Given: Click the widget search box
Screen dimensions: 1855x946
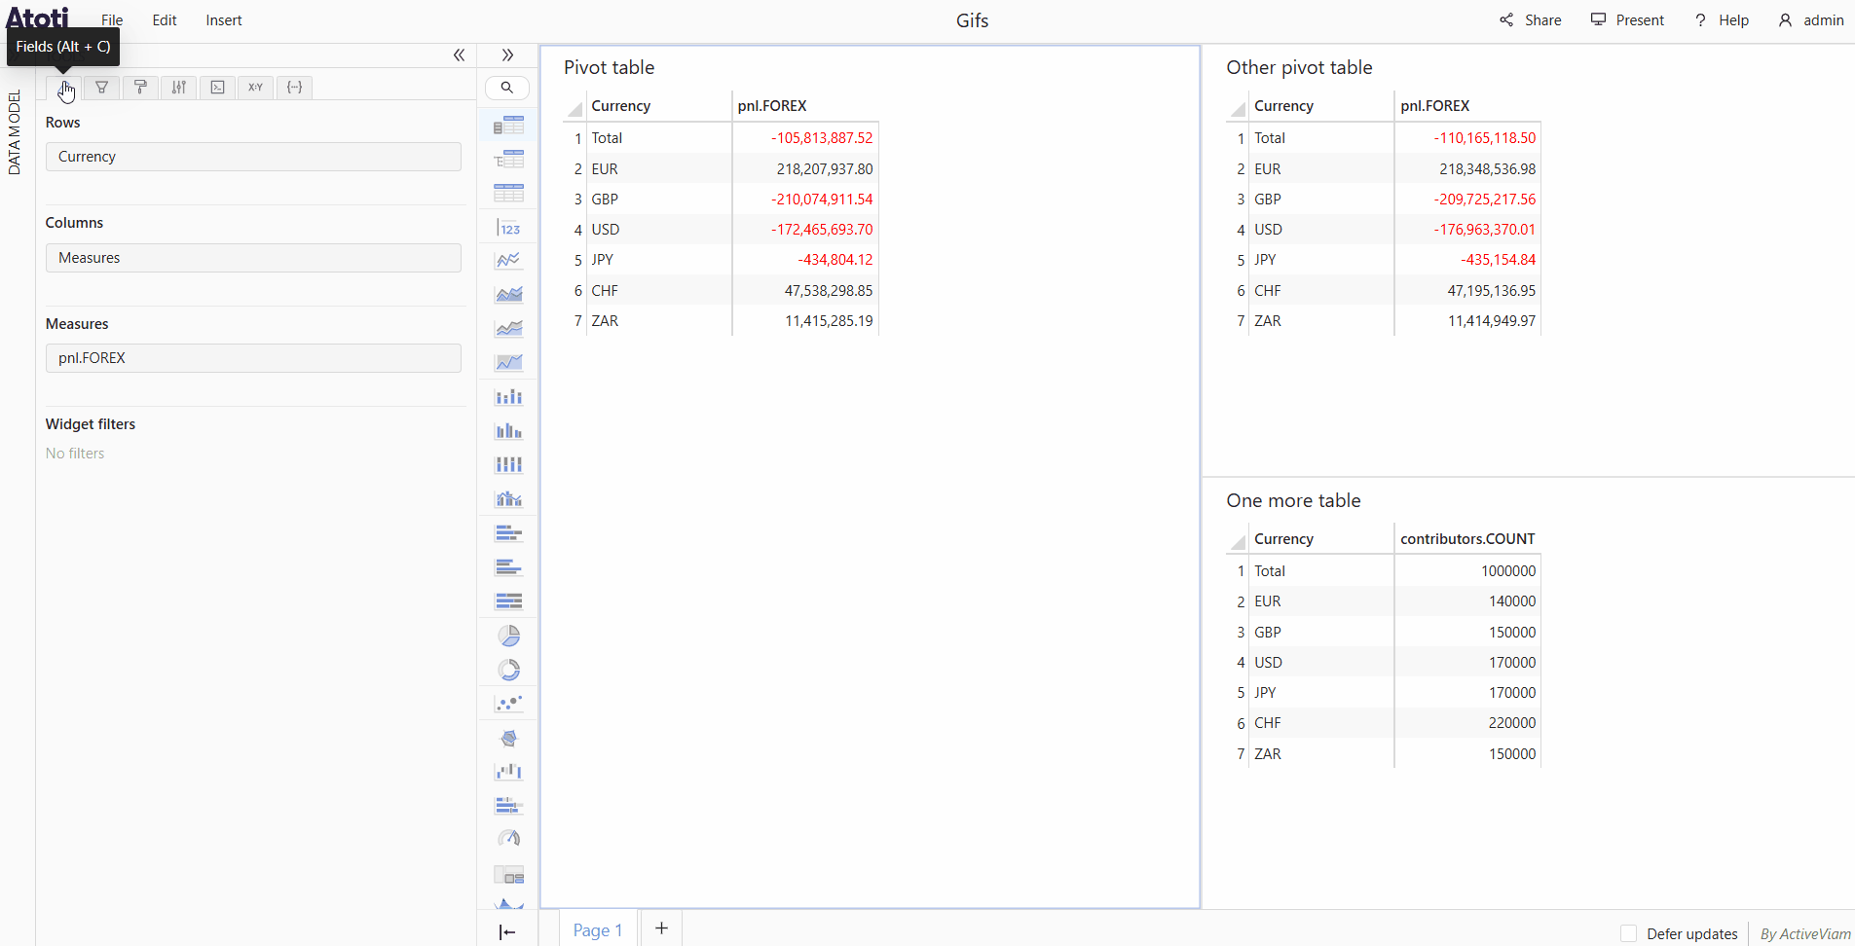Looking at the screenshot, I should tap(507, 88).
